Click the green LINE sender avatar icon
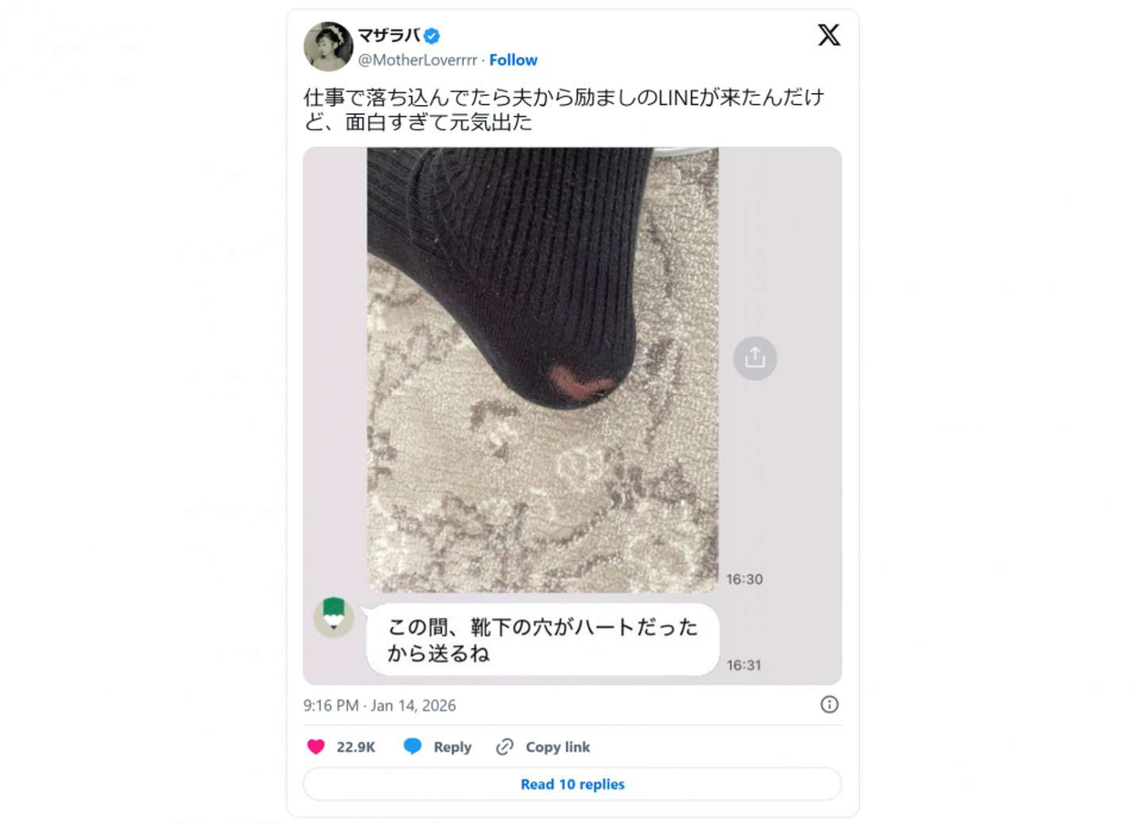The image size is (1143, 824). point(334,617)
